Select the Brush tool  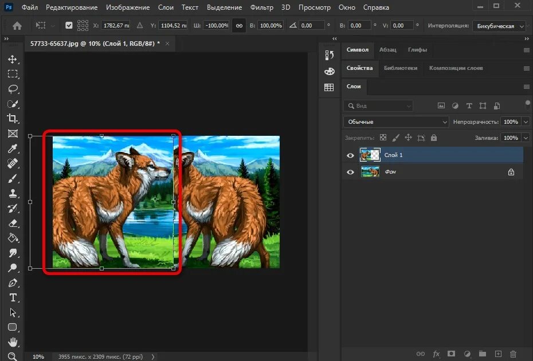(13, 178)
